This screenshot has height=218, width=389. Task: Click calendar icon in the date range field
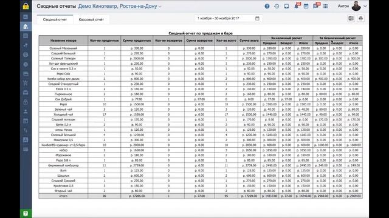(x=257, y=18)
